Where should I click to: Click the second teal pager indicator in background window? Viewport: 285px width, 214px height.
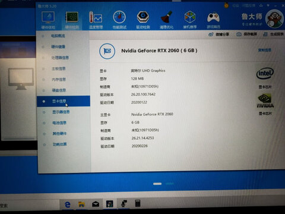coord(170,184)
